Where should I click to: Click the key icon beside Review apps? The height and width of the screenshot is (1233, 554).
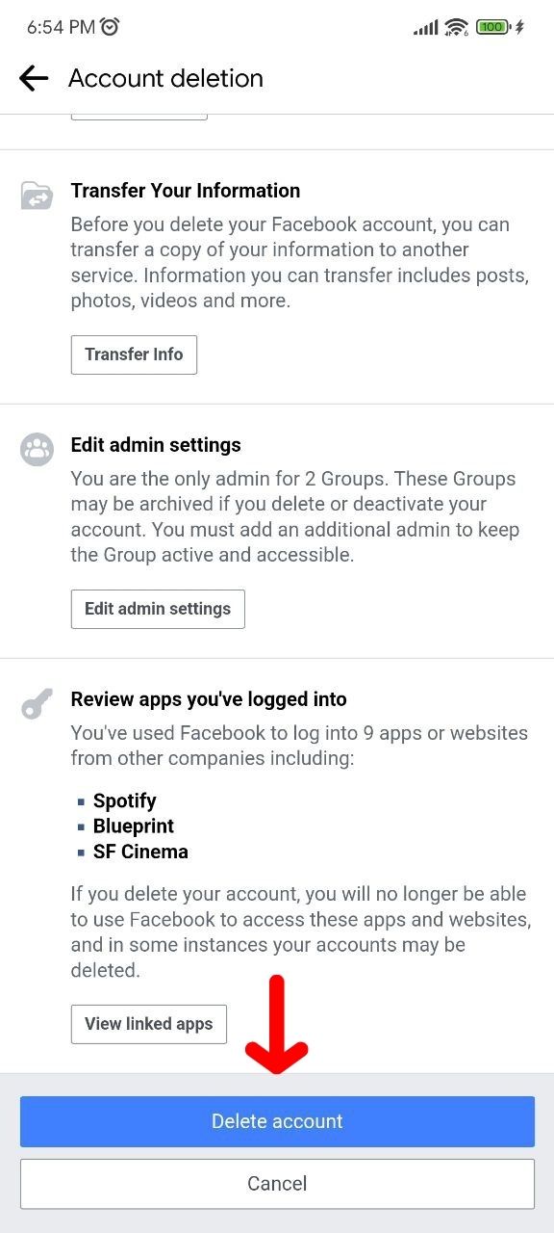(37, 704)
